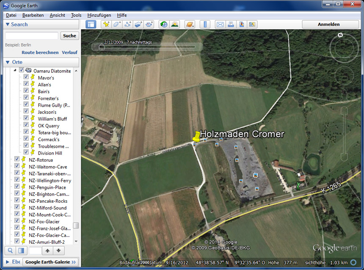Click the streaming status circle icon
This screenshot has height=270, width=364.
353,262
